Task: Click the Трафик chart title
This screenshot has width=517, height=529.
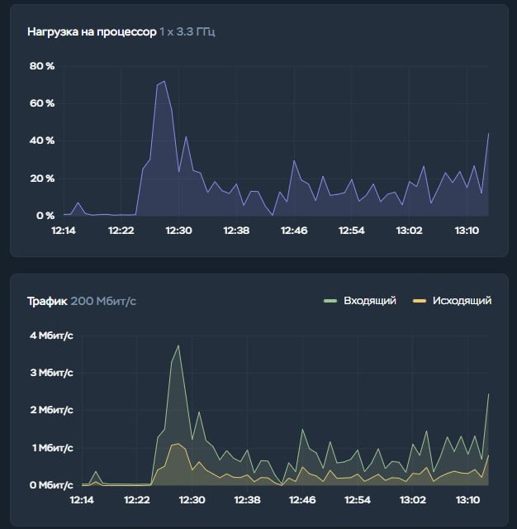Action: (x=47, y=301)
